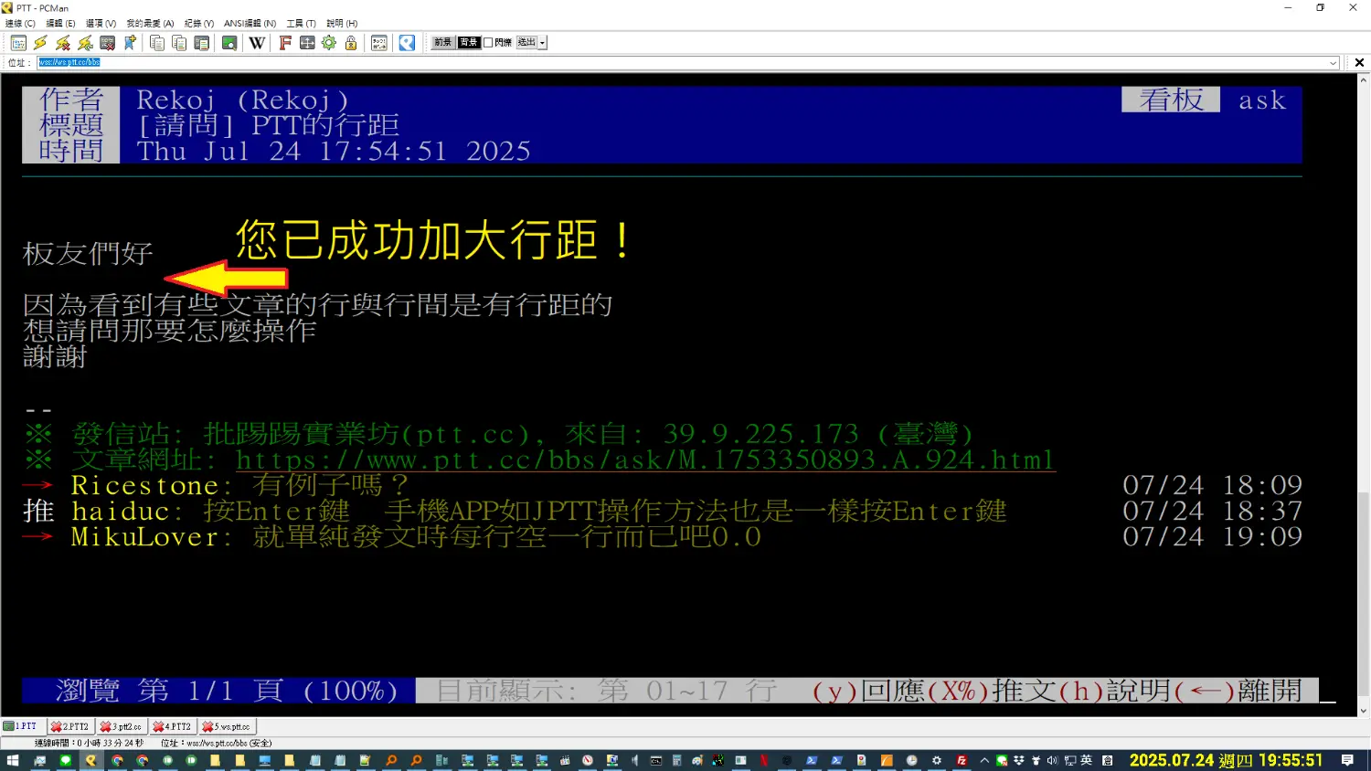Open the 工具 (T) menu
The image size is (1371, 771).
click(x=301, y=24)
